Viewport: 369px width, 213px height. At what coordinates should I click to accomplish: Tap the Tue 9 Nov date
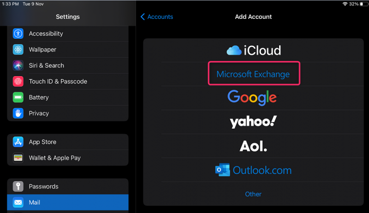pos(33,4)
